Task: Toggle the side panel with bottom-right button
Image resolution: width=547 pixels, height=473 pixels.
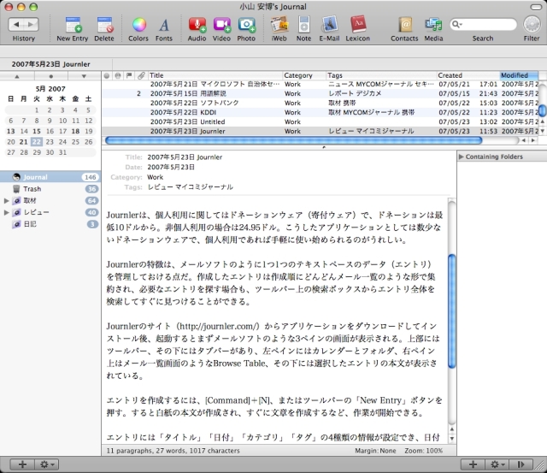Action: tap(521, 464)
